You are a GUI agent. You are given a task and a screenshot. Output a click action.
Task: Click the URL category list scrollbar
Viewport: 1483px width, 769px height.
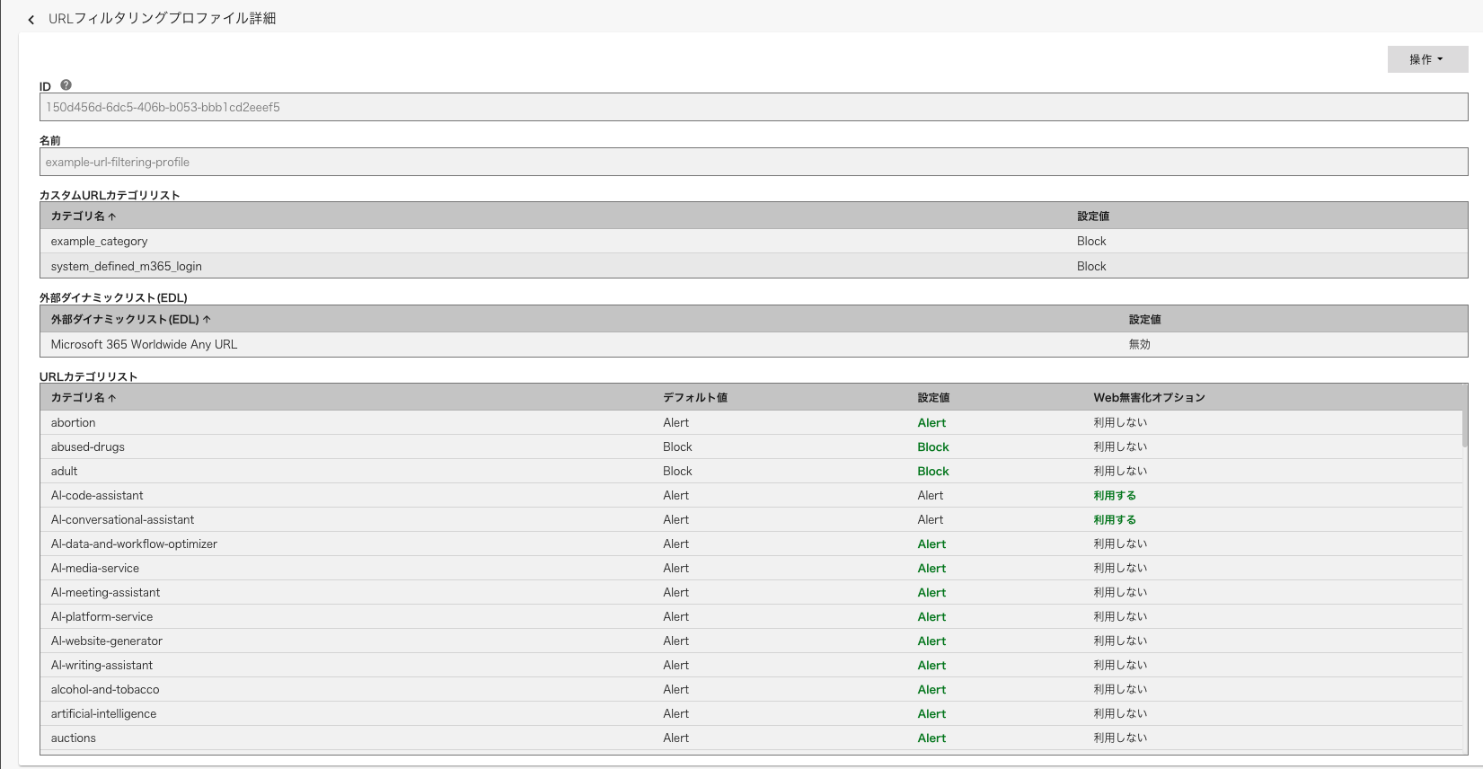pos(1465,429)
